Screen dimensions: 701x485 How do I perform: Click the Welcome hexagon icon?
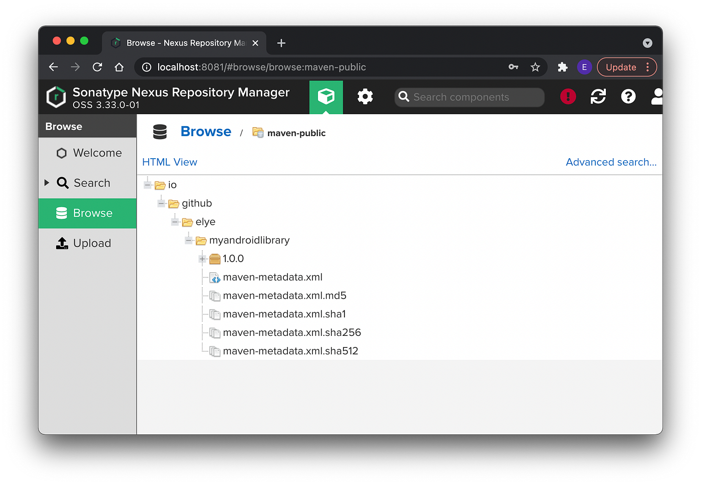tap(61, 153)
